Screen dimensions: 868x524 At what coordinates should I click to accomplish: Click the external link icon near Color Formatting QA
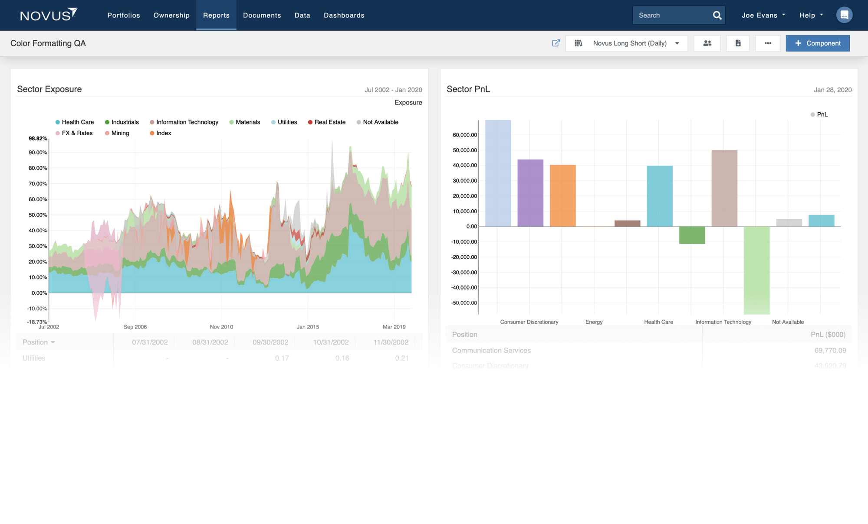click(556, 43)
